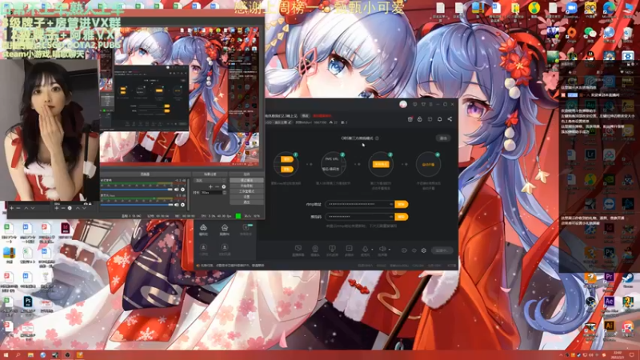Adjust first OBS mixer volume slider
Image resolution: width=640 pixels, height=360 pixels.
(x=137, y=190)
